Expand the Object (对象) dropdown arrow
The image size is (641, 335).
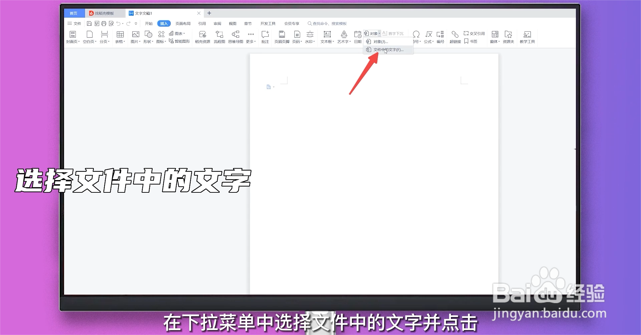pyautogui.click(x=379, y=33)
